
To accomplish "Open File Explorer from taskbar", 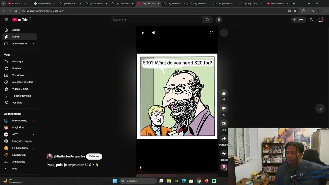I will pos(169,181).
